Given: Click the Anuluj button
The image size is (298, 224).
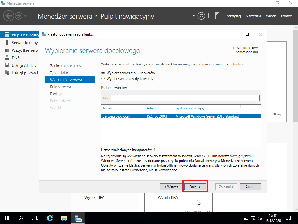Looking at the screenshot, I should 250,187.
